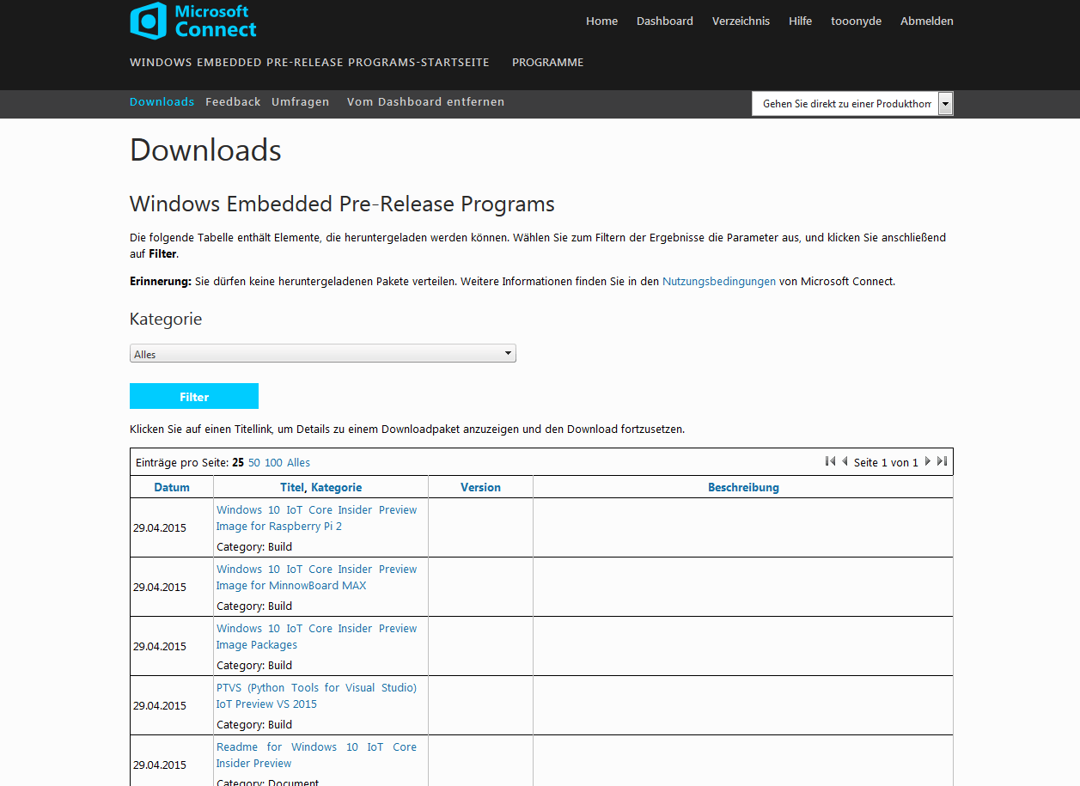This screenshot has width=1080, height=786.
Task: Click date 29.04.2015 in PTVS row
Action: coord(160,705)
